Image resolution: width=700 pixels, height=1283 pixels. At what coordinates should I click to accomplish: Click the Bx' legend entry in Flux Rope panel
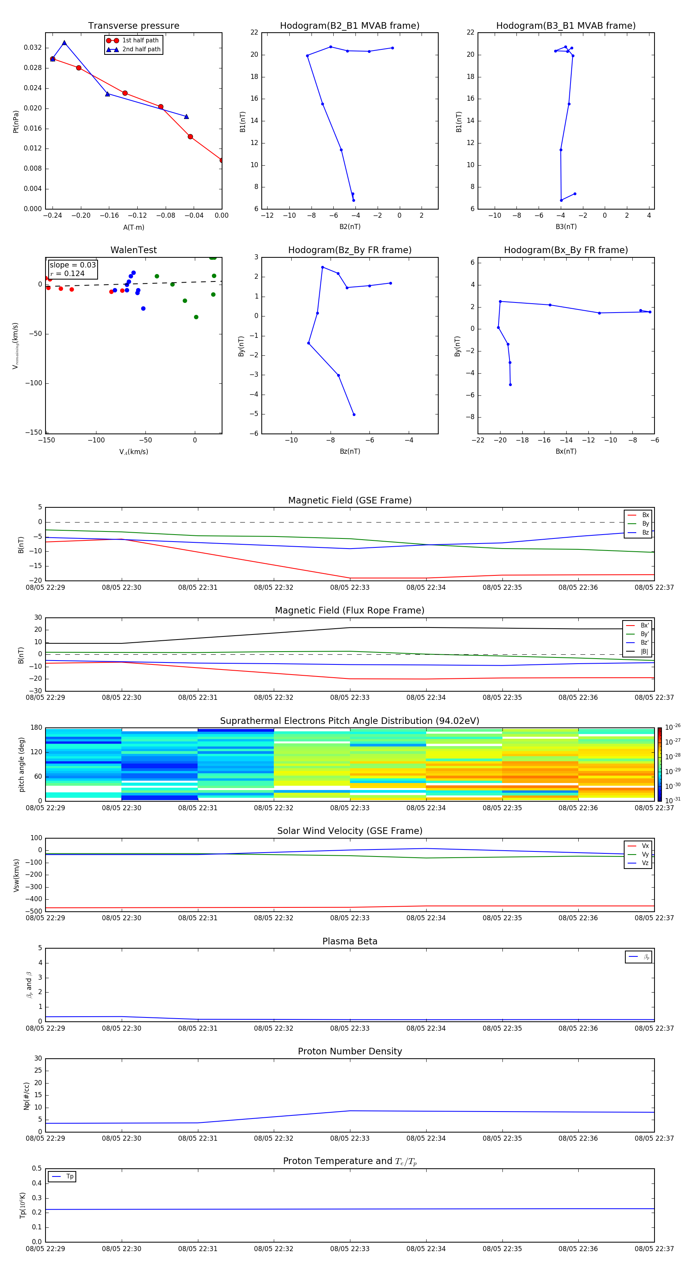click(637, 626)
